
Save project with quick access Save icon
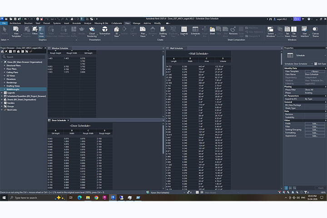coord(15,19)
